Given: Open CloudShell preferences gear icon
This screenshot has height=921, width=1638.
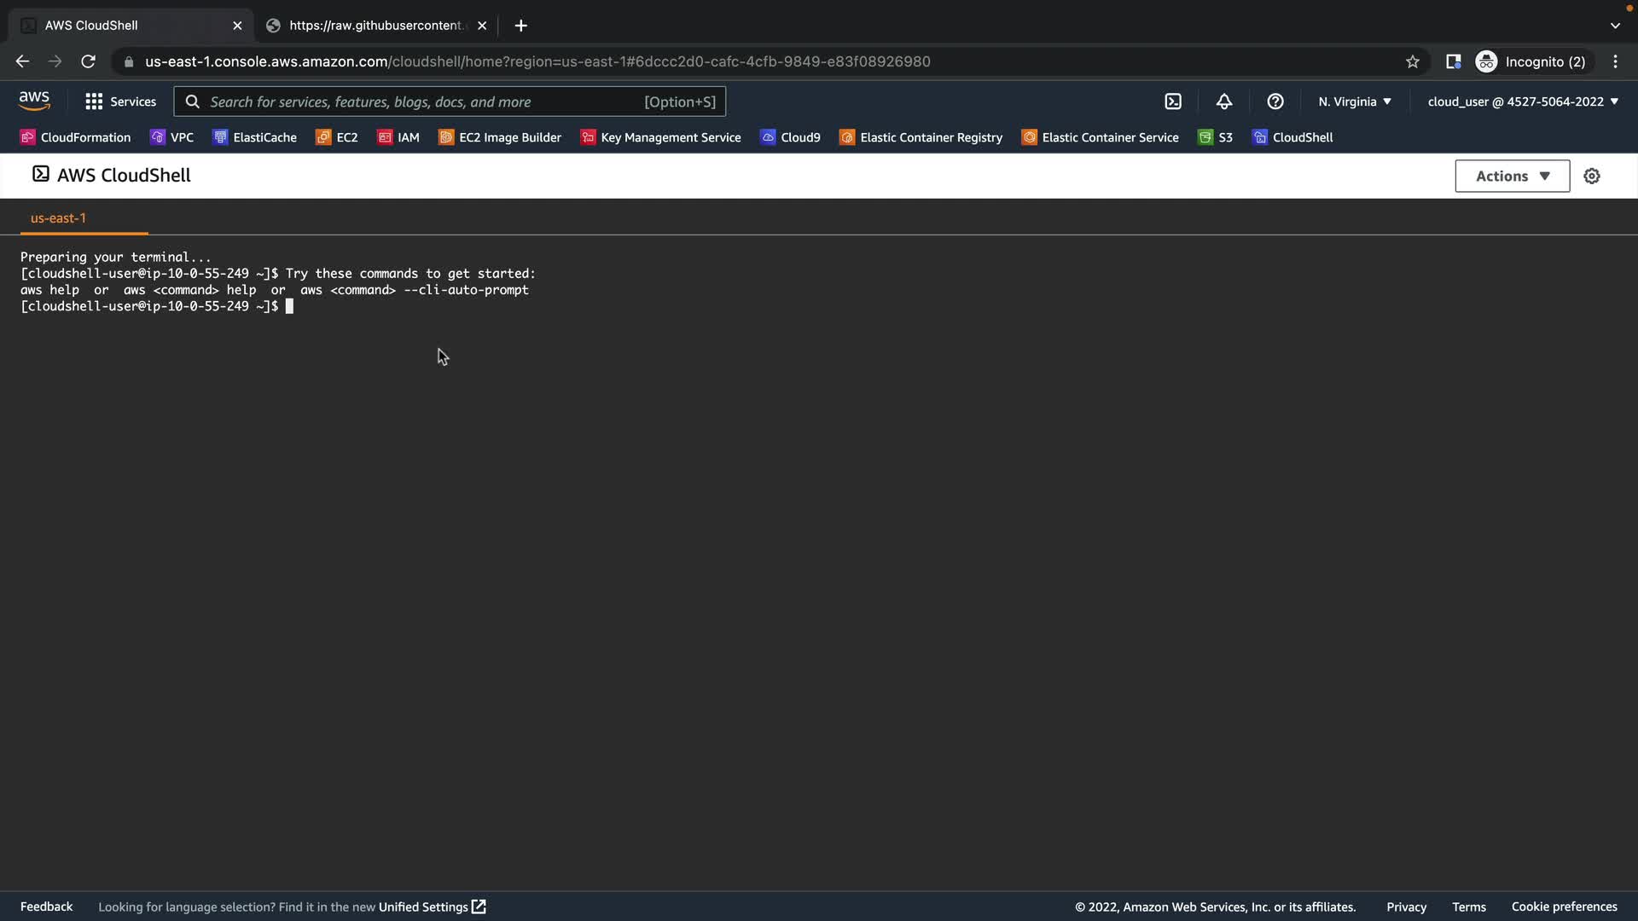Looking at the screenshot, I should click(1592, 177).
